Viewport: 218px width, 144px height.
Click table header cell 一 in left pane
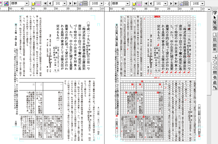[x=61, y=84]
